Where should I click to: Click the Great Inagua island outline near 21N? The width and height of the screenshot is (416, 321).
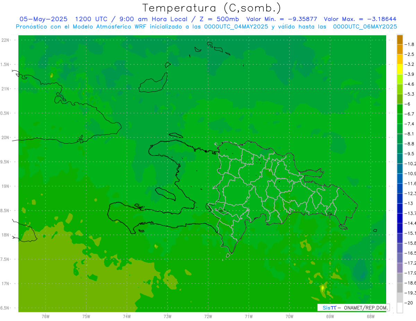[x=153, y=83]
